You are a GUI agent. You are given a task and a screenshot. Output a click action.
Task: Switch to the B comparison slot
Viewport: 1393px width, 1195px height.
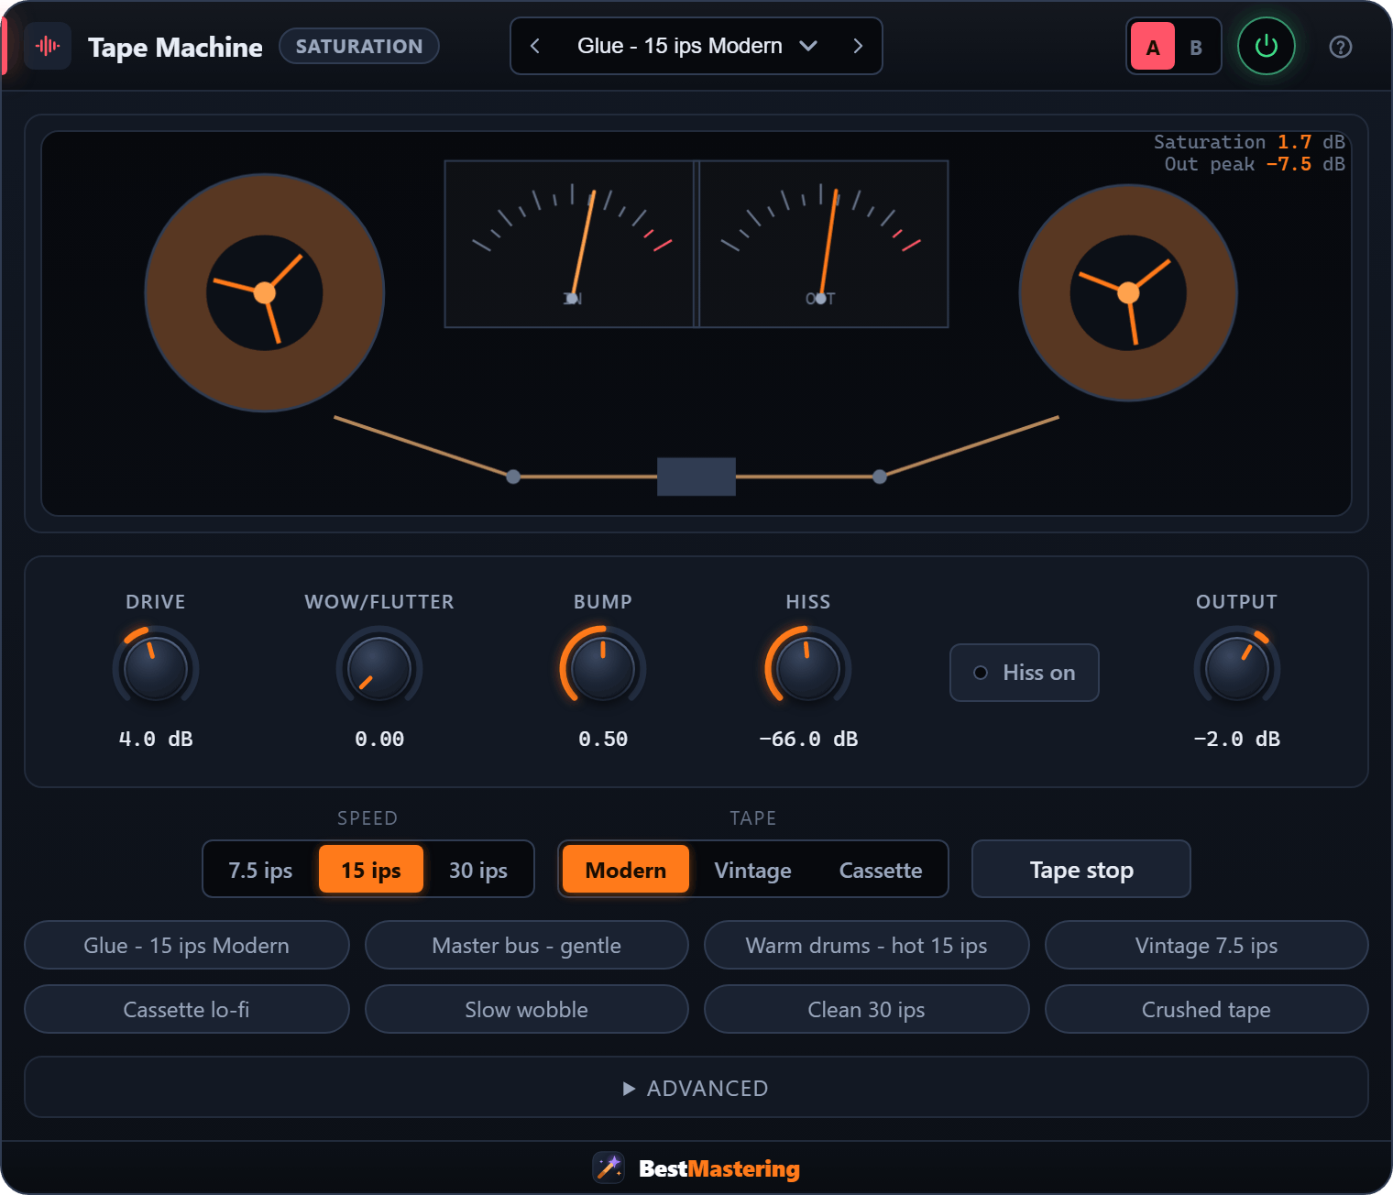tap(1196, 47)
